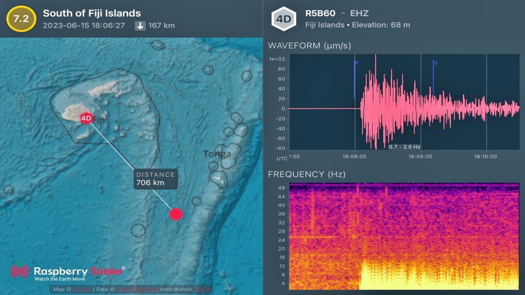Screen dimensions: 525x295
Task: Click the depth down-arrow icon
Action: pos(140,25)
